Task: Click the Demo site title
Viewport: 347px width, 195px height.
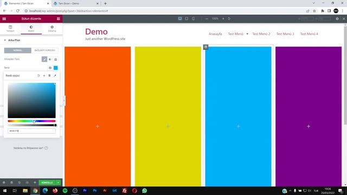Action: (x=97, y=31)
